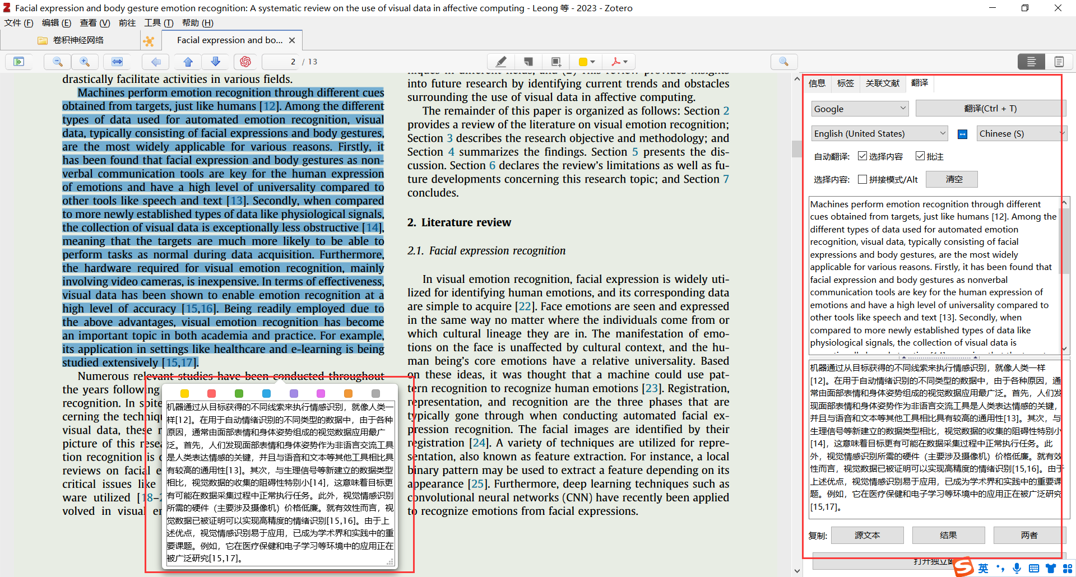The image size is (1076, 577).
Task: Open the 帮助 (H) menu
Action: [197, 23]
